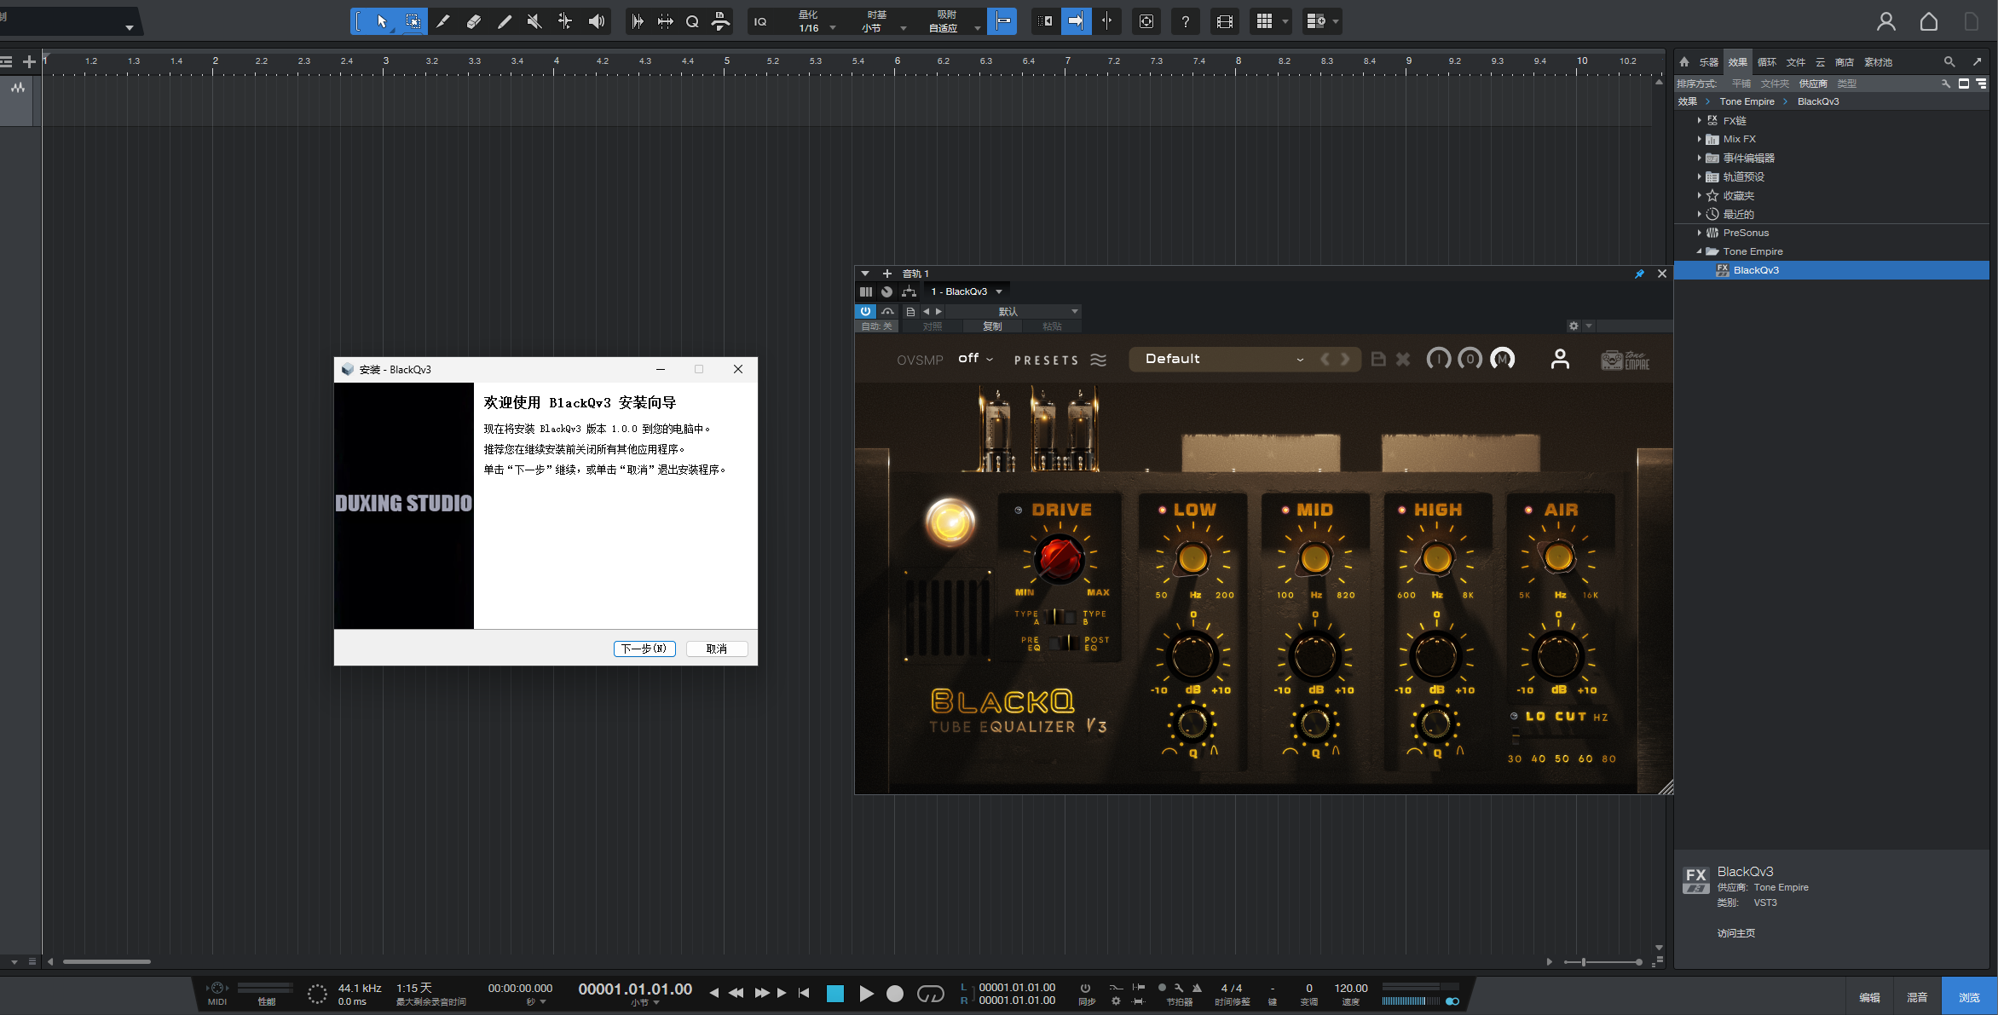Expand the PreSonus folder in the browser
The height and width of the screenshot is (1015, 1998).
pyautogui.click(x=1699, y=233)
